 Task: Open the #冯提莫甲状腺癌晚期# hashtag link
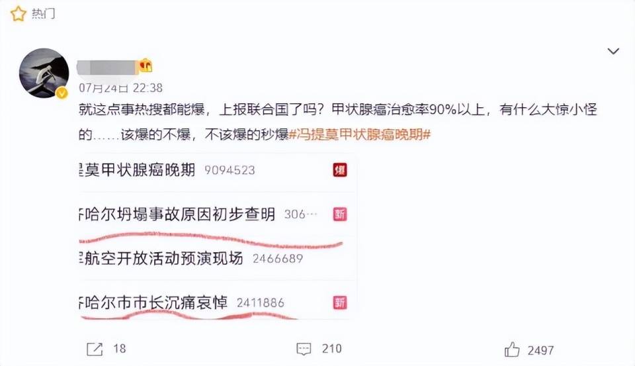point(360,134)
